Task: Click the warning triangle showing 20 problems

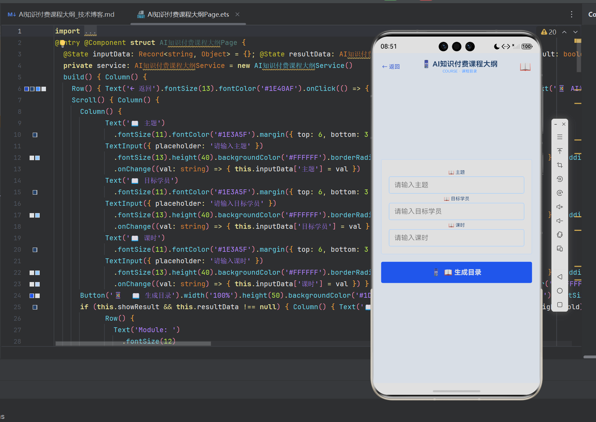Action: coord(544,32)
